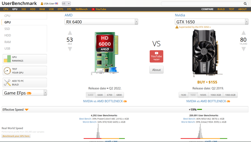Image resolution: width=251 pixels, height=142 pixels.
Task: Switch to the SSD tab in top navigation
Action: 24,9
